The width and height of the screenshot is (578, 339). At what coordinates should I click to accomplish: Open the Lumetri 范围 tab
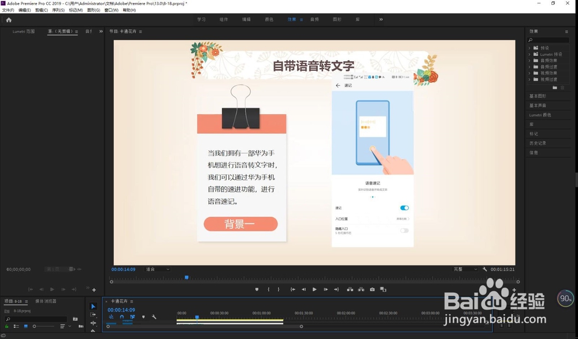click(x=24, y=32)
